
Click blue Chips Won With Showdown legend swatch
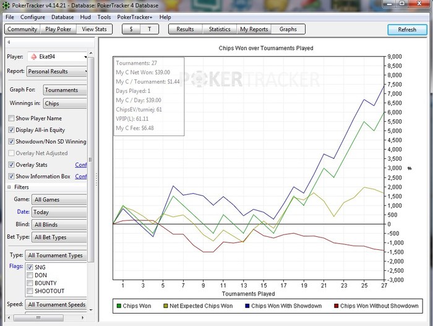(247, 306)
